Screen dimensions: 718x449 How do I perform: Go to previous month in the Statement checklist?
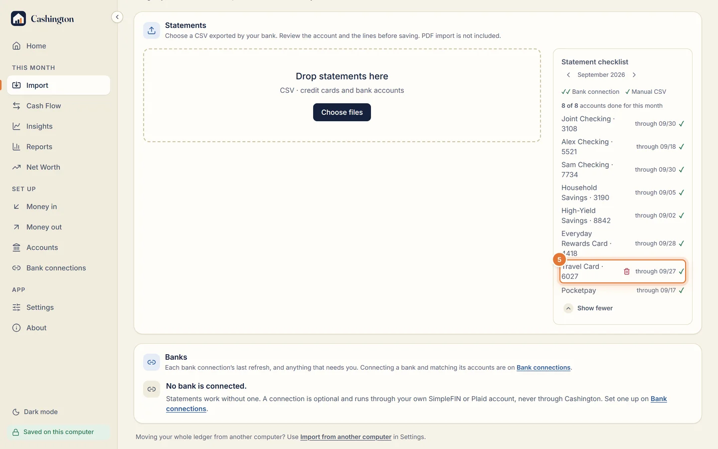click(x=568, y=75)
